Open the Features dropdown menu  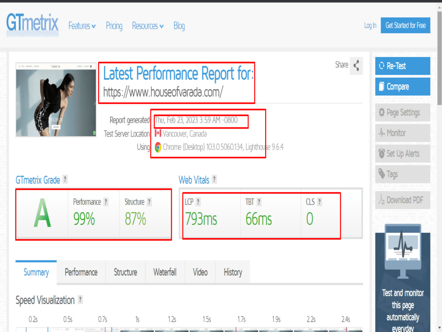(x=82, y=26)
